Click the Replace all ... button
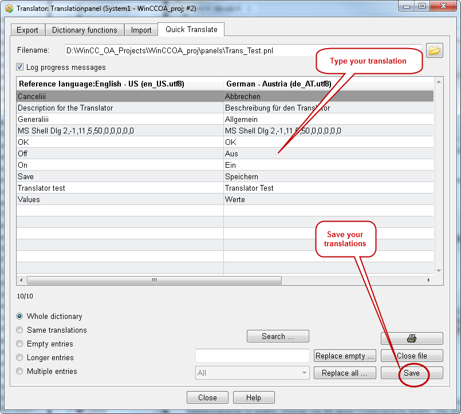This screenshot has height=414, width=461. point(345,373)
